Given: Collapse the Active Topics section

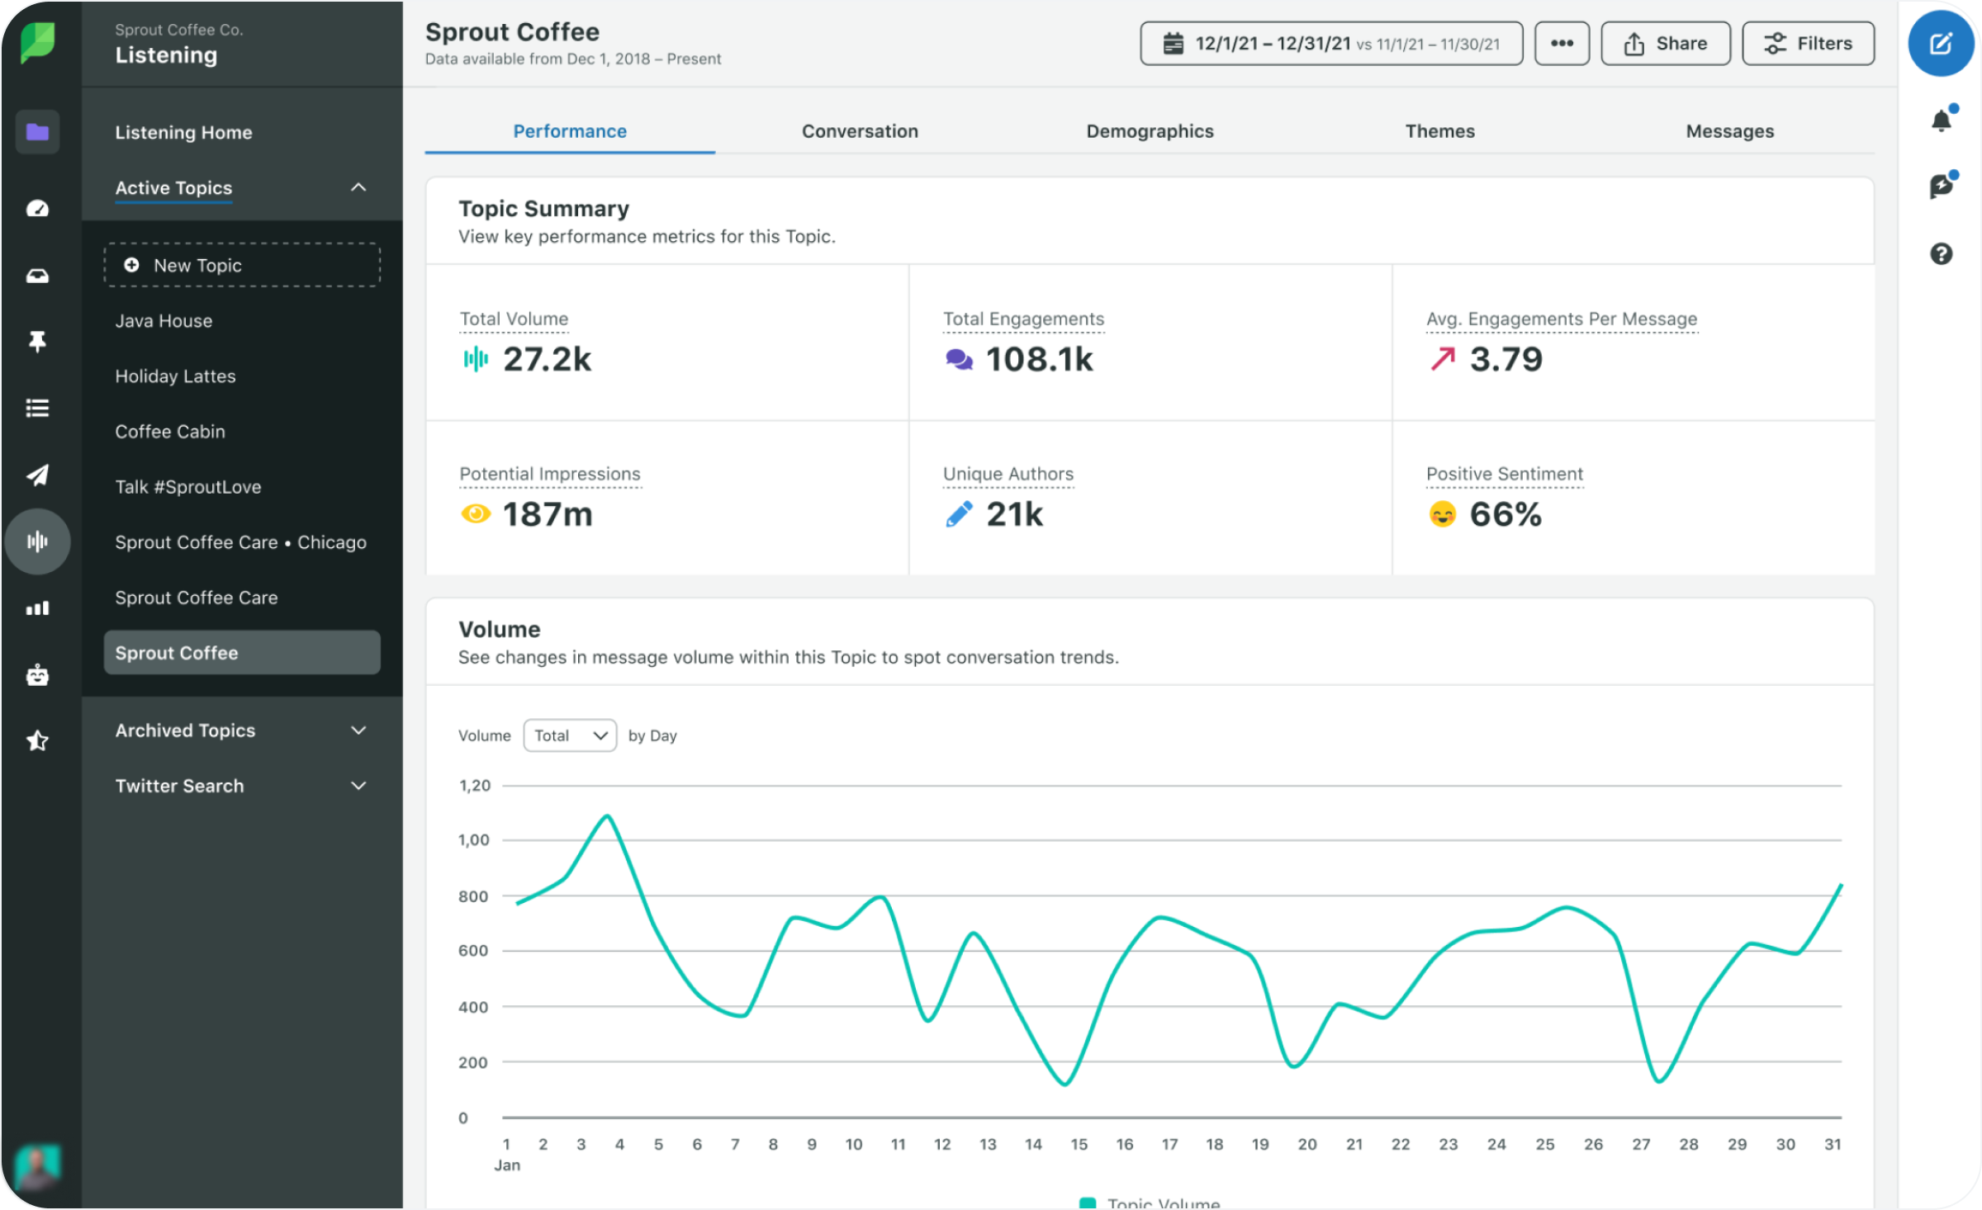Looking at the screenshot, I should click(358, 187).
